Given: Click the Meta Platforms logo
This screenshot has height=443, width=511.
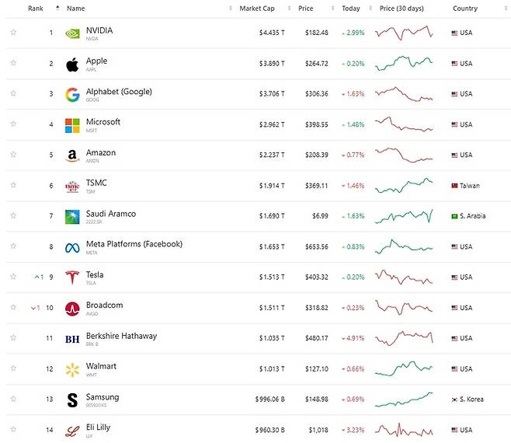Looking at the screenshot, I should [x=72, y=247].
